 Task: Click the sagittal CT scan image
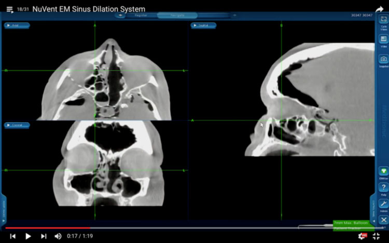click(310, 99)
